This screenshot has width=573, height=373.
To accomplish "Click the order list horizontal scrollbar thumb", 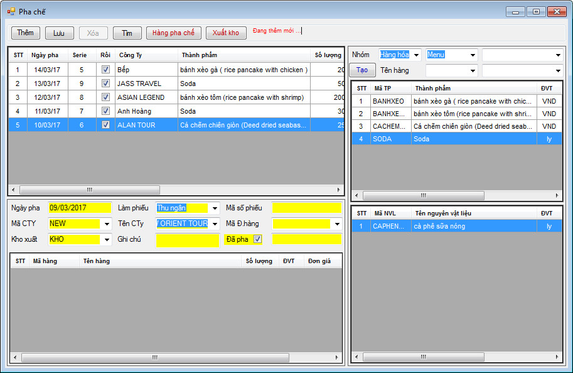I will [90, 190].
